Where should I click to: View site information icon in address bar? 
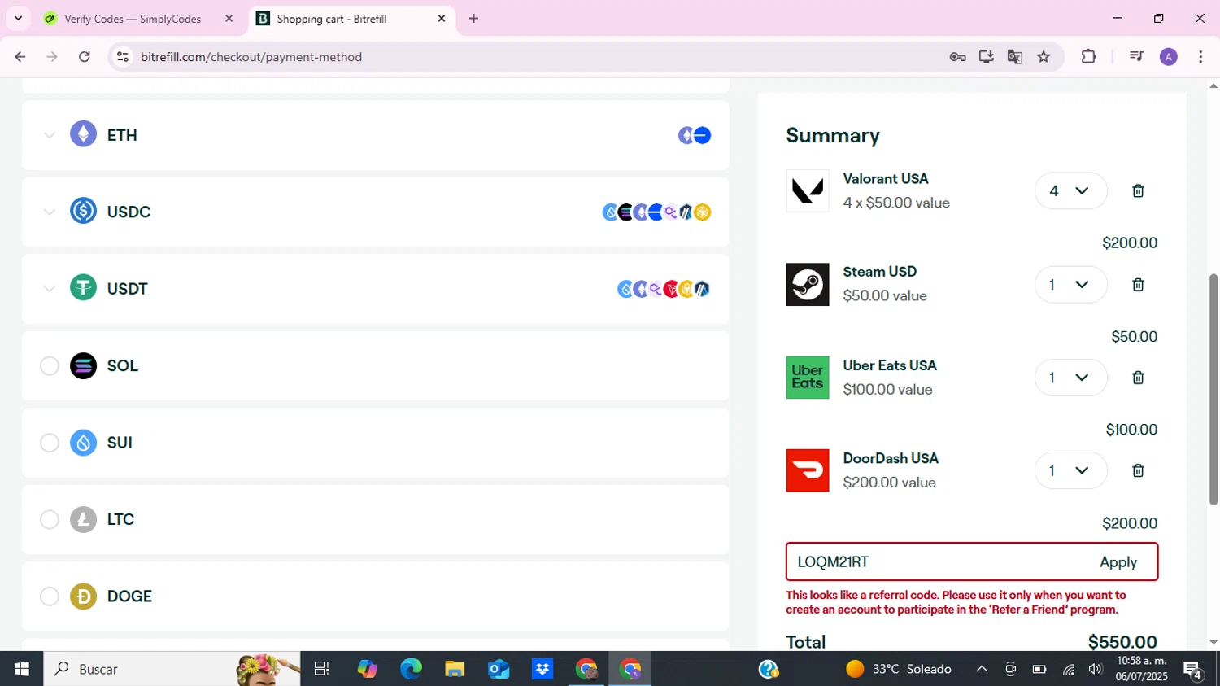click(x=123, y=57)
